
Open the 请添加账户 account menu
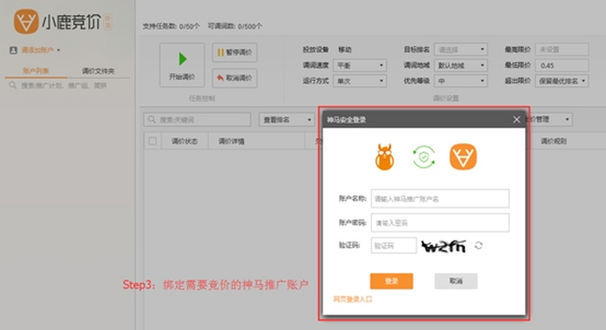click(35, 50)
